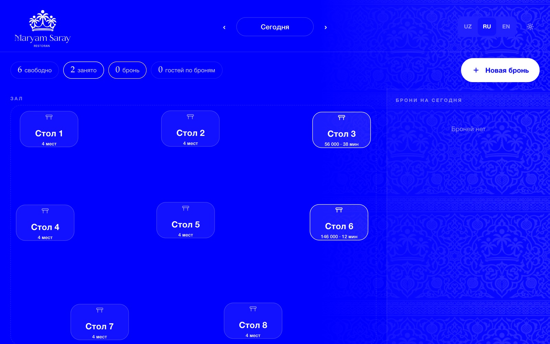Viewport: 550px width, 344px height.
Task: Click the 4 мест label on Стол 5
Action: (x=186, y=235)
